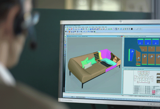Open the blue information icon
The height and width of the screenshot is (109, 160).
pyautogui.click(x=90, y=29)
